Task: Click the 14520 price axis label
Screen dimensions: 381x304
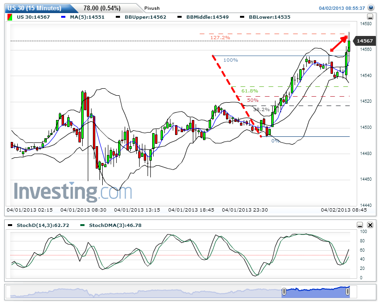Action: [366, 101]
